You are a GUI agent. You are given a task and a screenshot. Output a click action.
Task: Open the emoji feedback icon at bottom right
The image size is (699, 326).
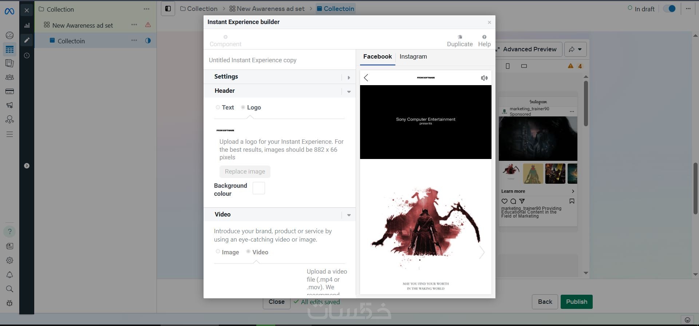click(687, 320)
